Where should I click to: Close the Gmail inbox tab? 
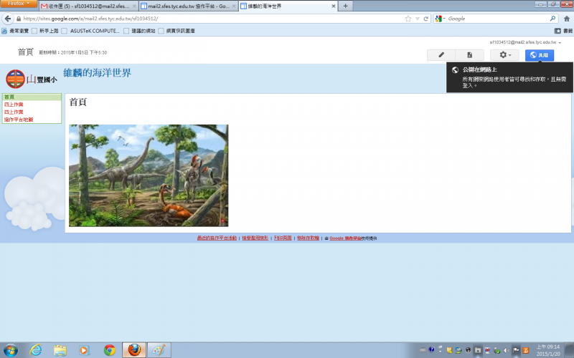pyautogui.click(x=134, y=6)
